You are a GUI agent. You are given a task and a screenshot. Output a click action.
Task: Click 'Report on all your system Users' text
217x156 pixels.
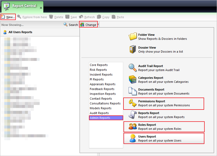[160, 141]
